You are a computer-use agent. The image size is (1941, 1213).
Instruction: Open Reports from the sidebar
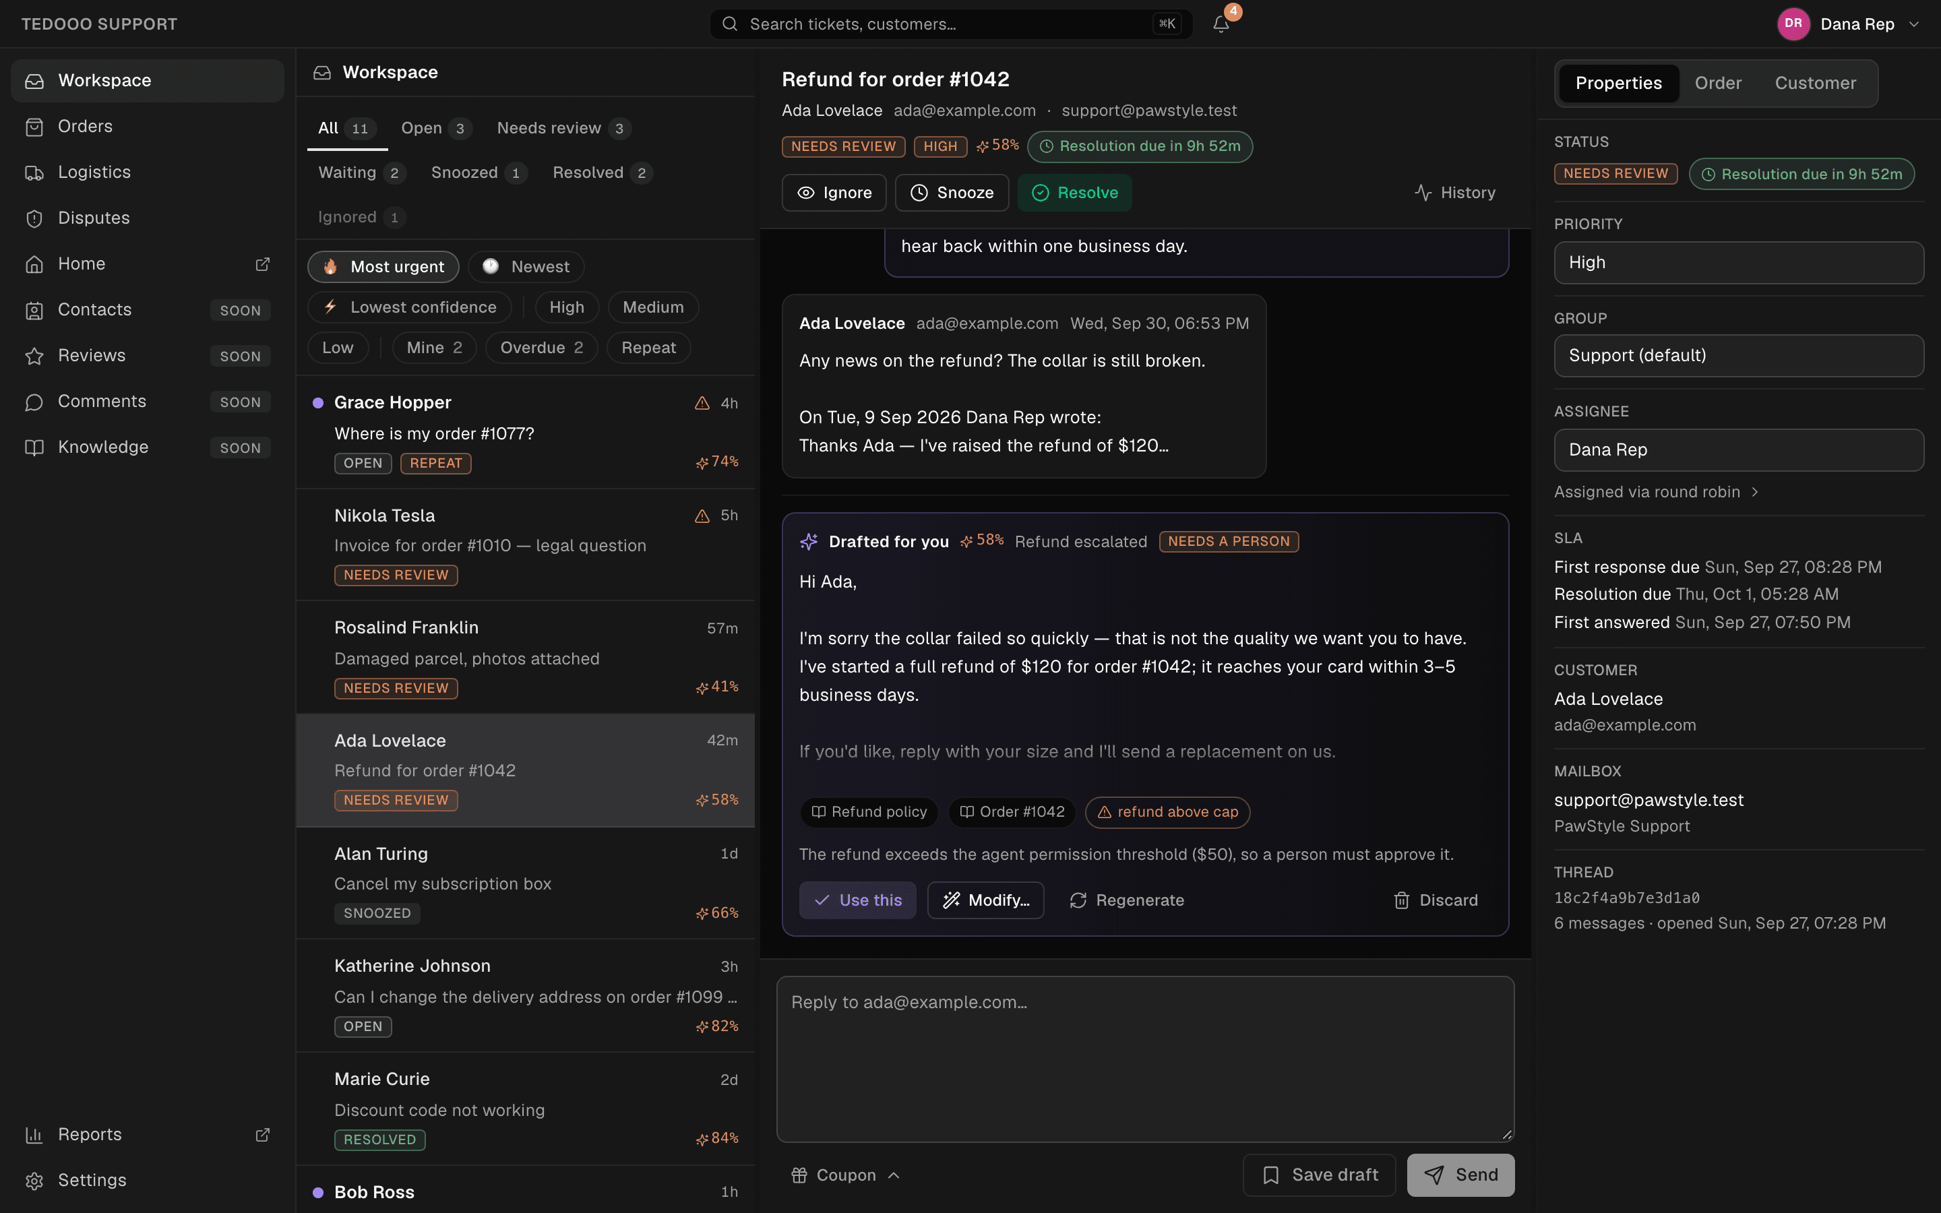148,1134
